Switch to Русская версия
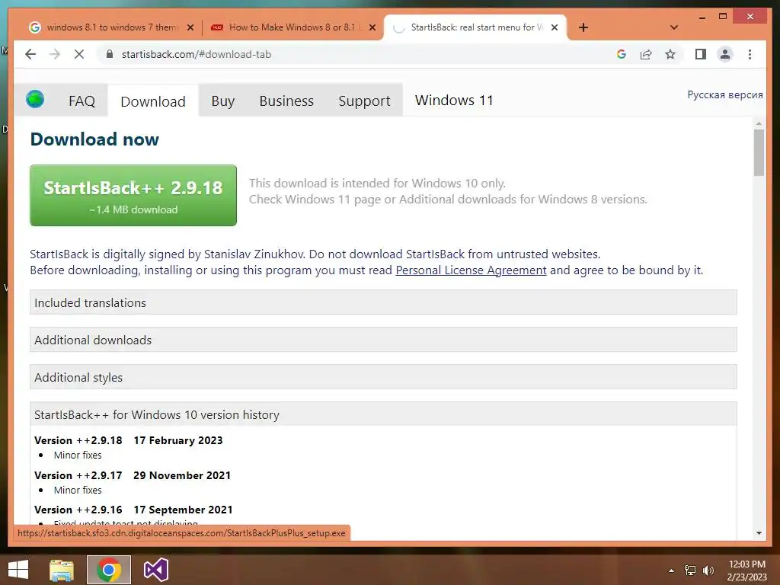The height and width of the screenshot is (585, 780). 725,94
